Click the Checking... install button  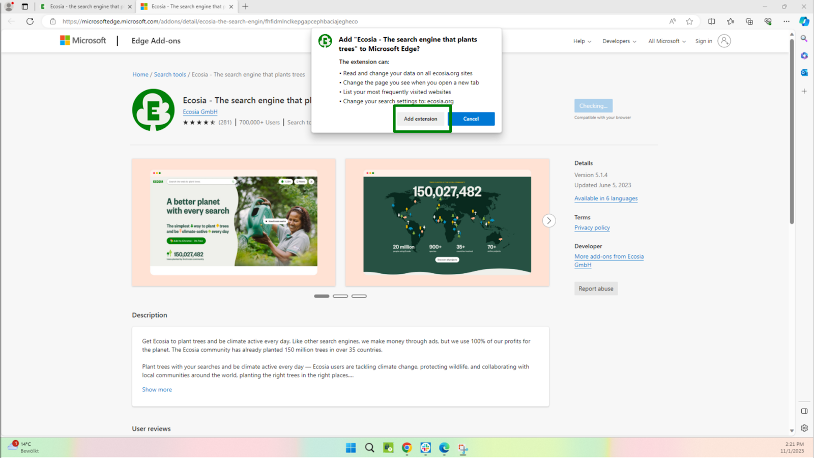tap(593, 106)
